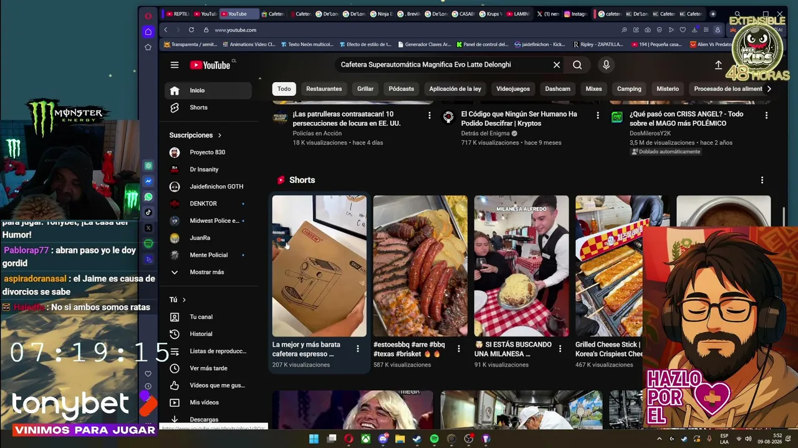
Task: Clear the search box with the X
Action: pos(557,65)
